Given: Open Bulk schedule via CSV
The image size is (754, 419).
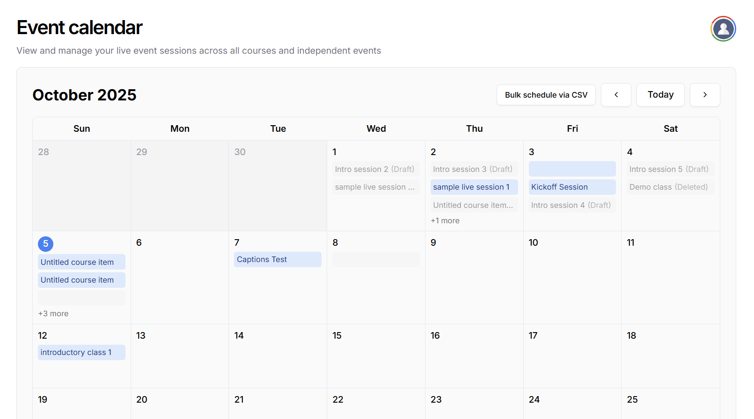Looking at the screenshot, I should pos(546,95).
